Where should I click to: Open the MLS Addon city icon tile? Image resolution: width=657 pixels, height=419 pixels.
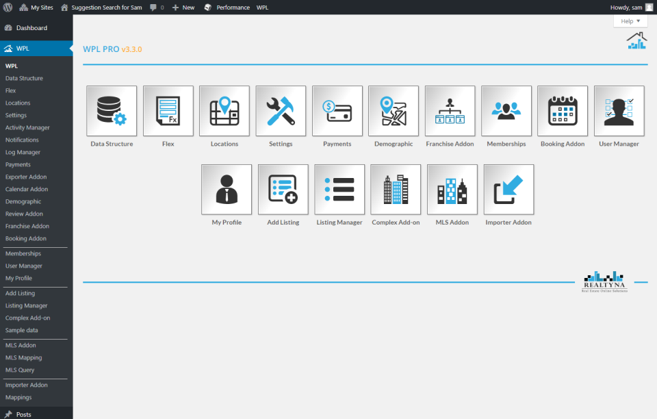pyautogui.click(x=452, y=190)
